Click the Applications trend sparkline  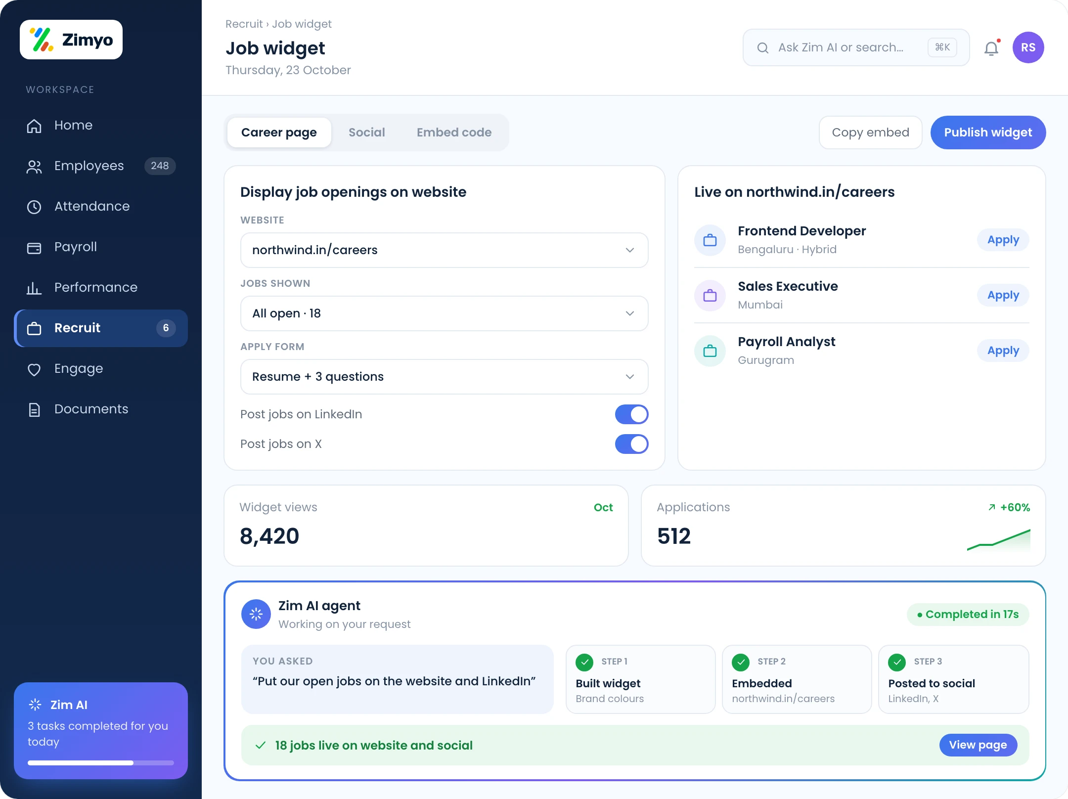click(998, 540)
